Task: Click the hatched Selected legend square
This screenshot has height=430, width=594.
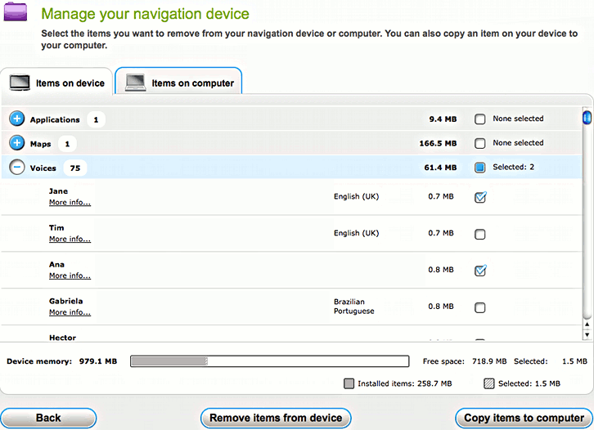Action: coord(489,383)
